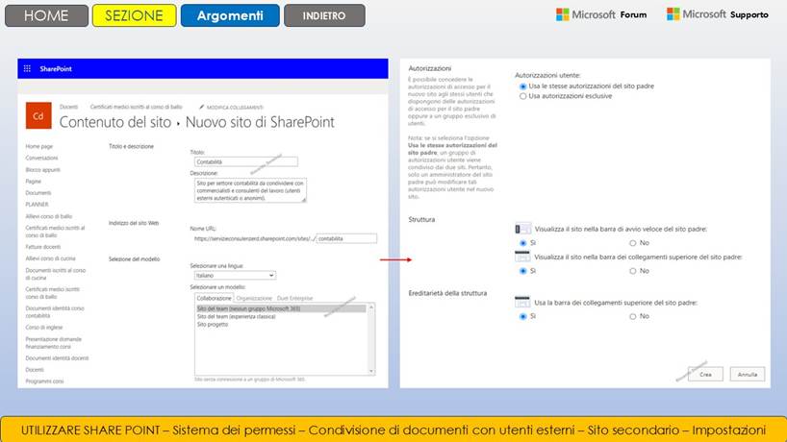The image size is (787, 442).
Task: Open PLANNER in left navigation
Action: 38,205
